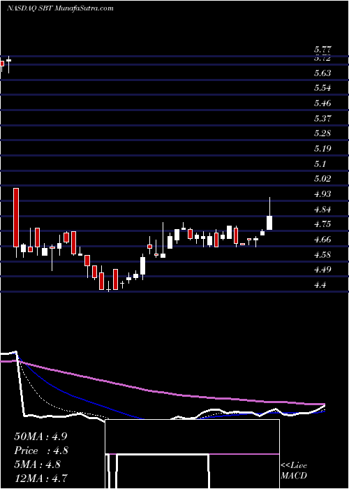The width and height of the screenshot is (349, 489).
Task: Click the 4.84 price level label
Action: pos(322,210)
